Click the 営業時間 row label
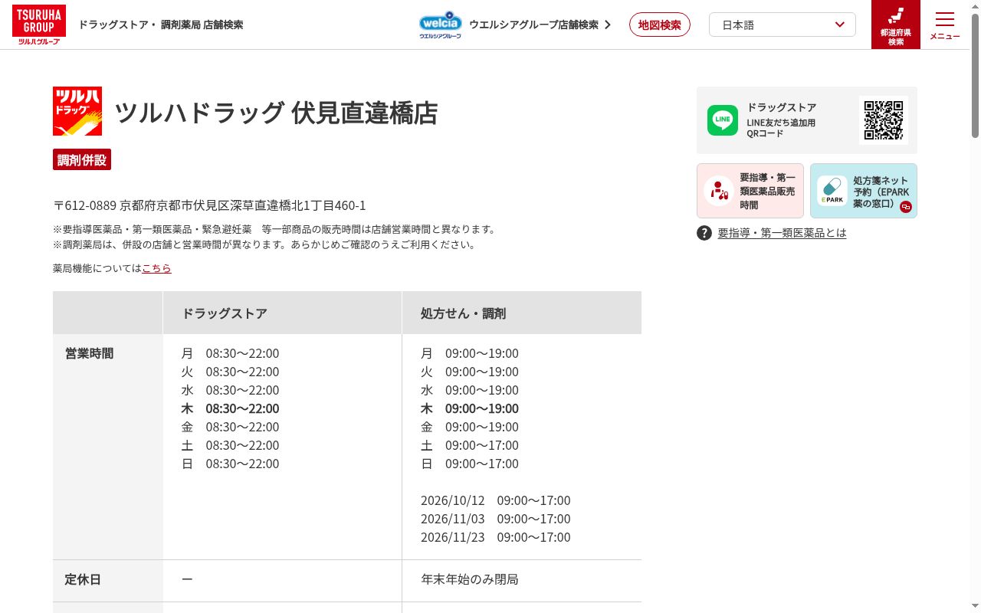Image resolution: width=981 pixels, height=613 pixels. click(x=89, y=353)
